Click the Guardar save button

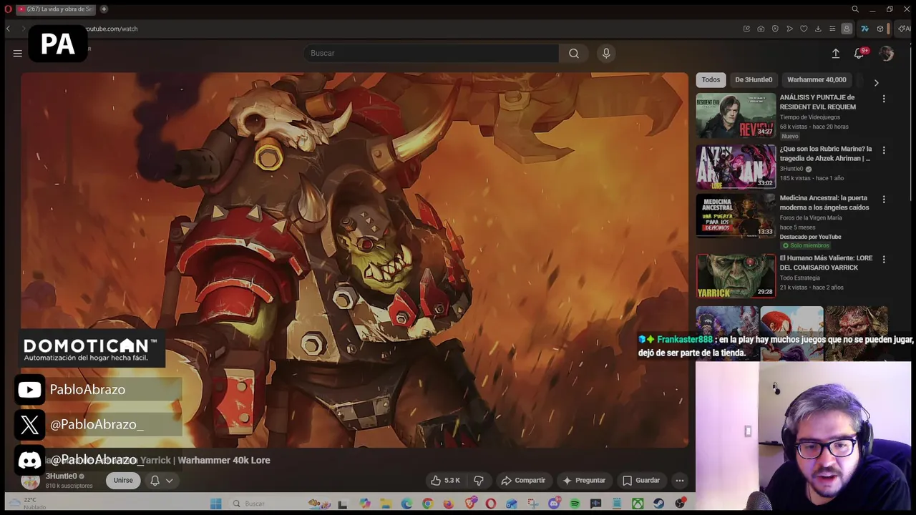coord(641,481)
